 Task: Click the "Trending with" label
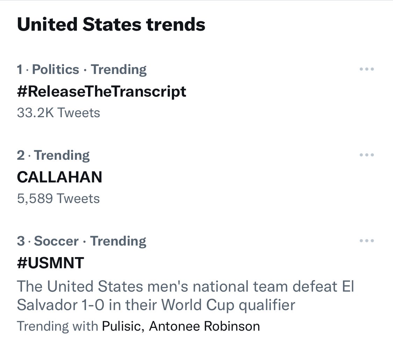click(57, 326)
